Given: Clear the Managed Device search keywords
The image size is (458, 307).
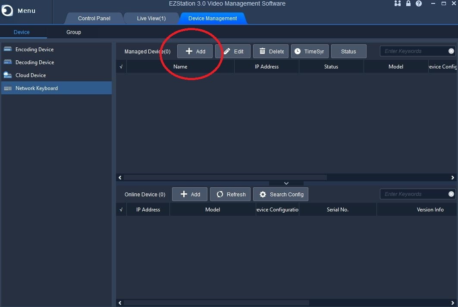Looking at the screenshot, I should [452, 51].
